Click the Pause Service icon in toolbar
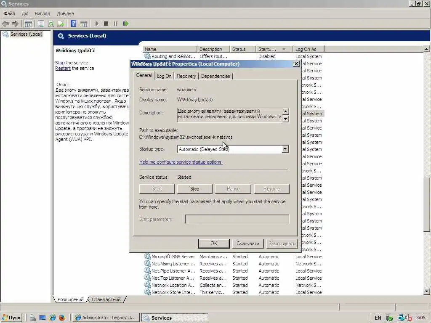This screenshot has height=323, width=431. tap(116, 24)
